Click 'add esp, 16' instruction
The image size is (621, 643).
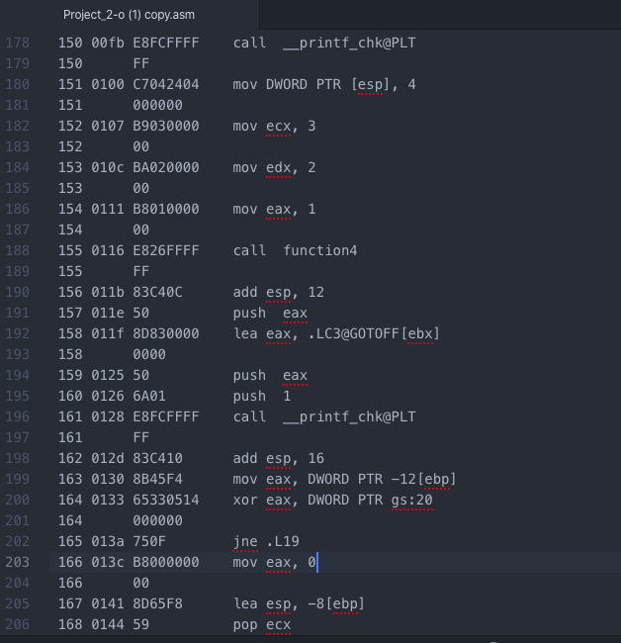[278, 458]
